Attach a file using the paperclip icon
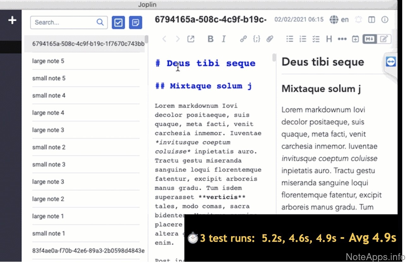Screen dimensions: 406x263 (270, 39)
